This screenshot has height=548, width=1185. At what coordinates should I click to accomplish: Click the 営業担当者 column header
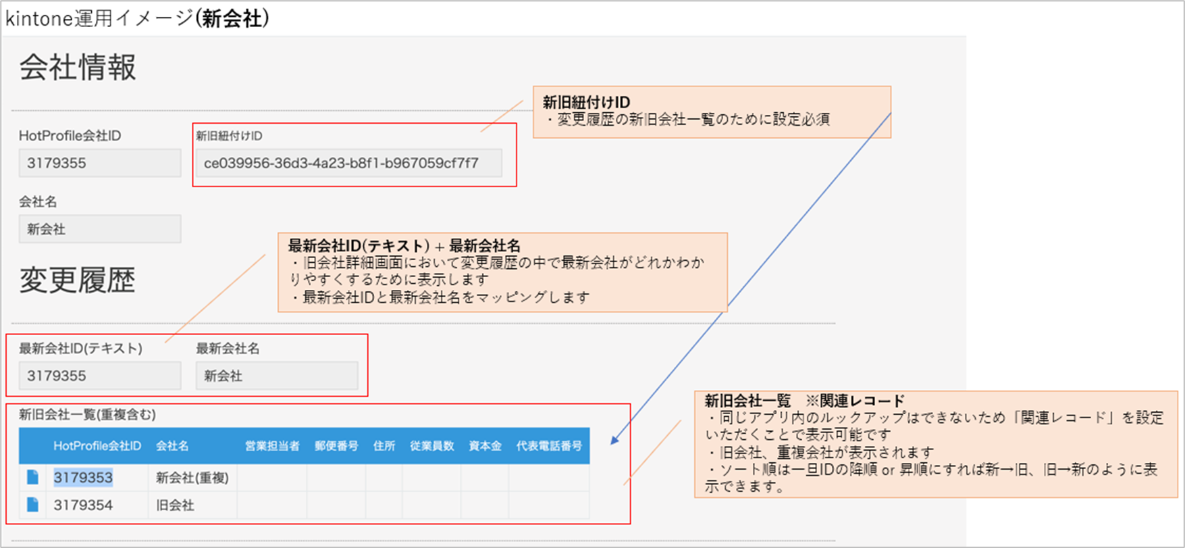272,446
